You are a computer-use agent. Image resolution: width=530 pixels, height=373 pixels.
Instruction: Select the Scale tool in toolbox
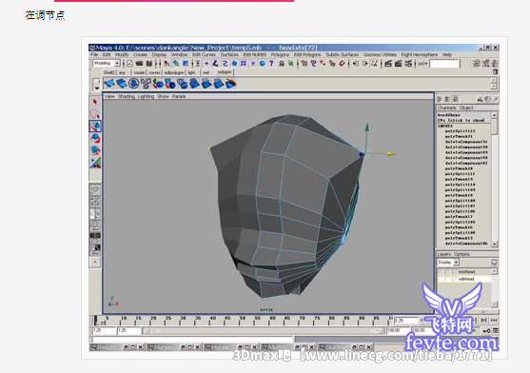[x=95, y=150]
